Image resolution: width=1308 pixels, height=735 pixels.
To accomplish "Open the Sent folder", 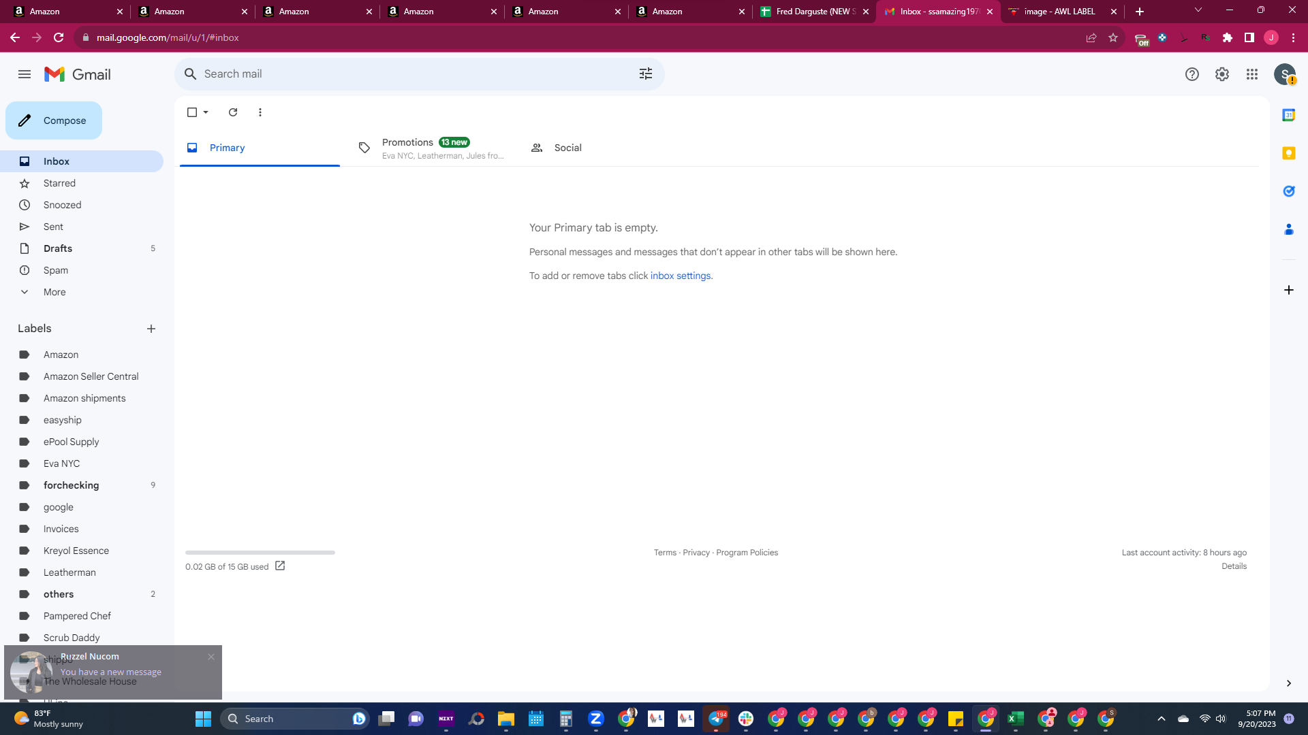I will point(82,227).
